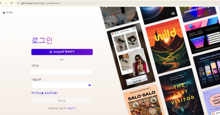Select The Last Visitor poster thumbnail
The image size is (220, 115).
coord(181,92)
